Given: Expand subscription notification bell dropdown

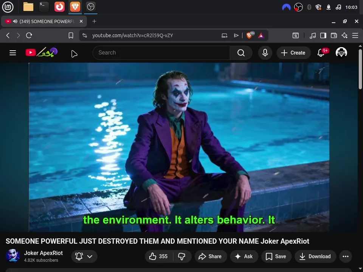Looking at the screenshot, I should (x=84, y=256).
